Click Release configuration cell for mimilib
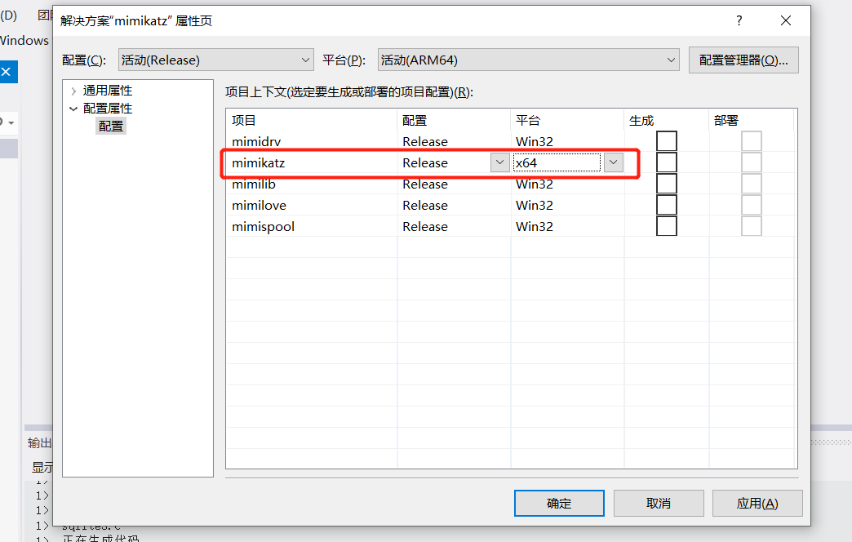The image size is (852, 542). (455, 184)
